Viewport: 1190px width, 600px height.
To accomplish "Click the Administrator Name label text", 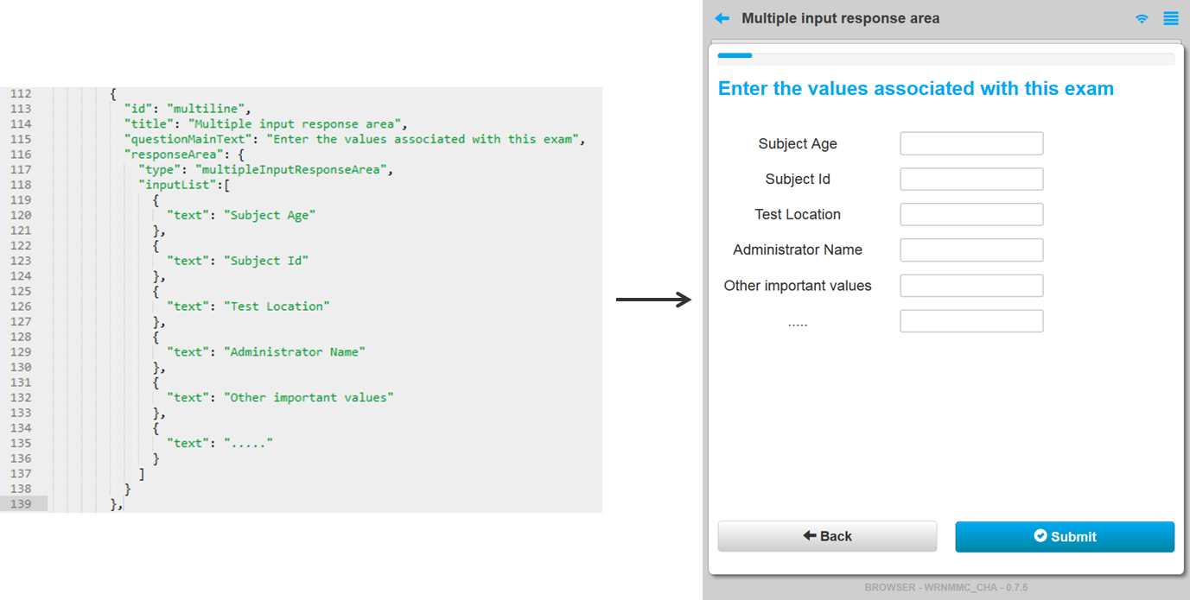I will click(797, 250).
